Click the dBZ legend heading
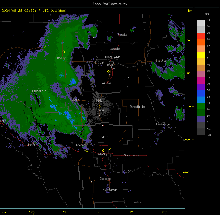This screenshot has height=215, width=220. 207,14
